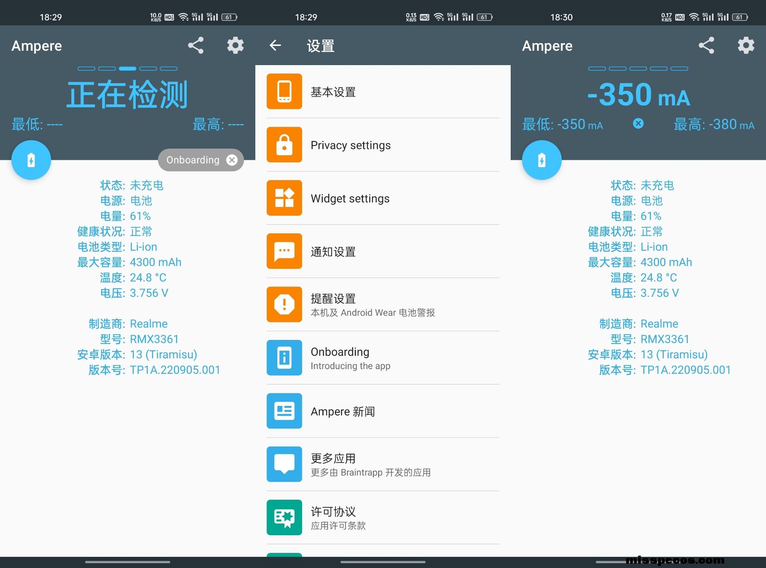Tap the -350 mA current reading
Screen dimensions: 766x568
point(638,95)
